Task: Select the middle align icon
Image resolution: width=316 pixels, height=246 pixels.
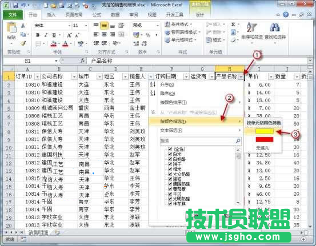Action: tap(104, 26)
